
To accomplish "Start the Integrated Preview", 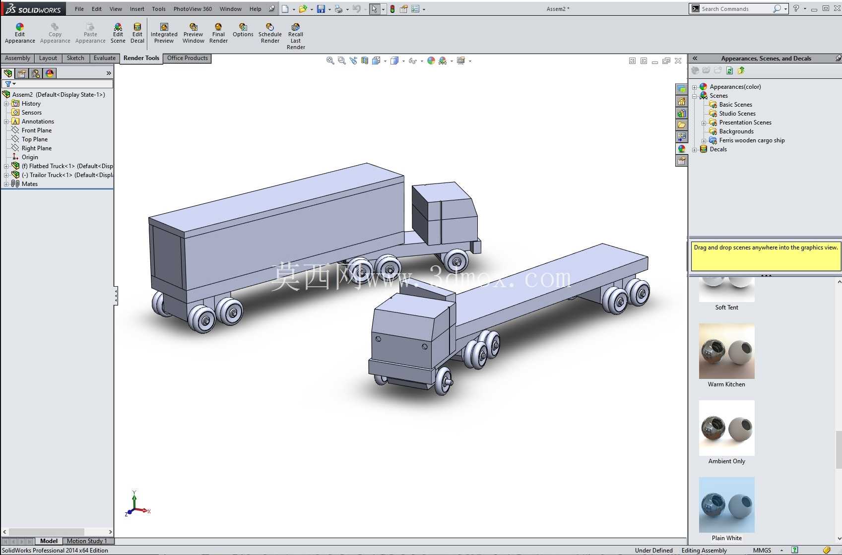I will 164,33.
